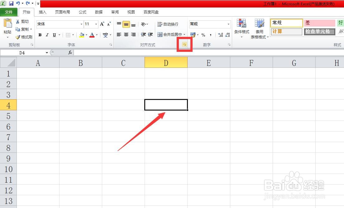Align text to top of cell
This screenshot has height=208, width=344.
click(119, 24)
